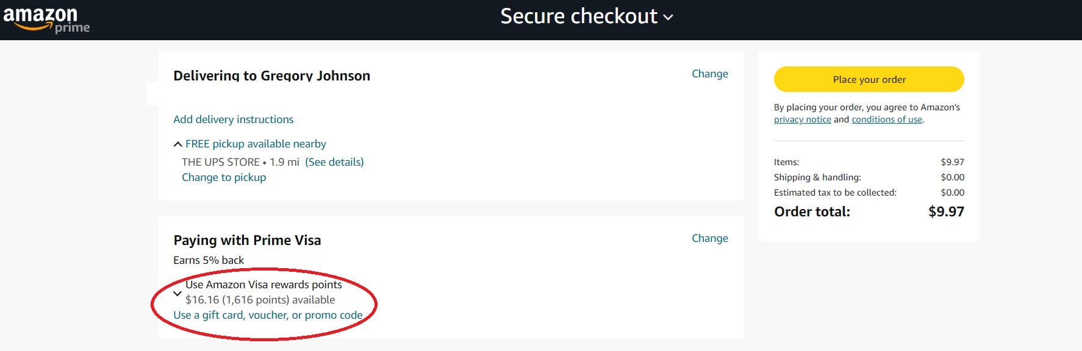The height and width of the screenshot is (351, 1082).
Task: Click the Delivering to Gregory Johnson heading
Action: point(271,76)
